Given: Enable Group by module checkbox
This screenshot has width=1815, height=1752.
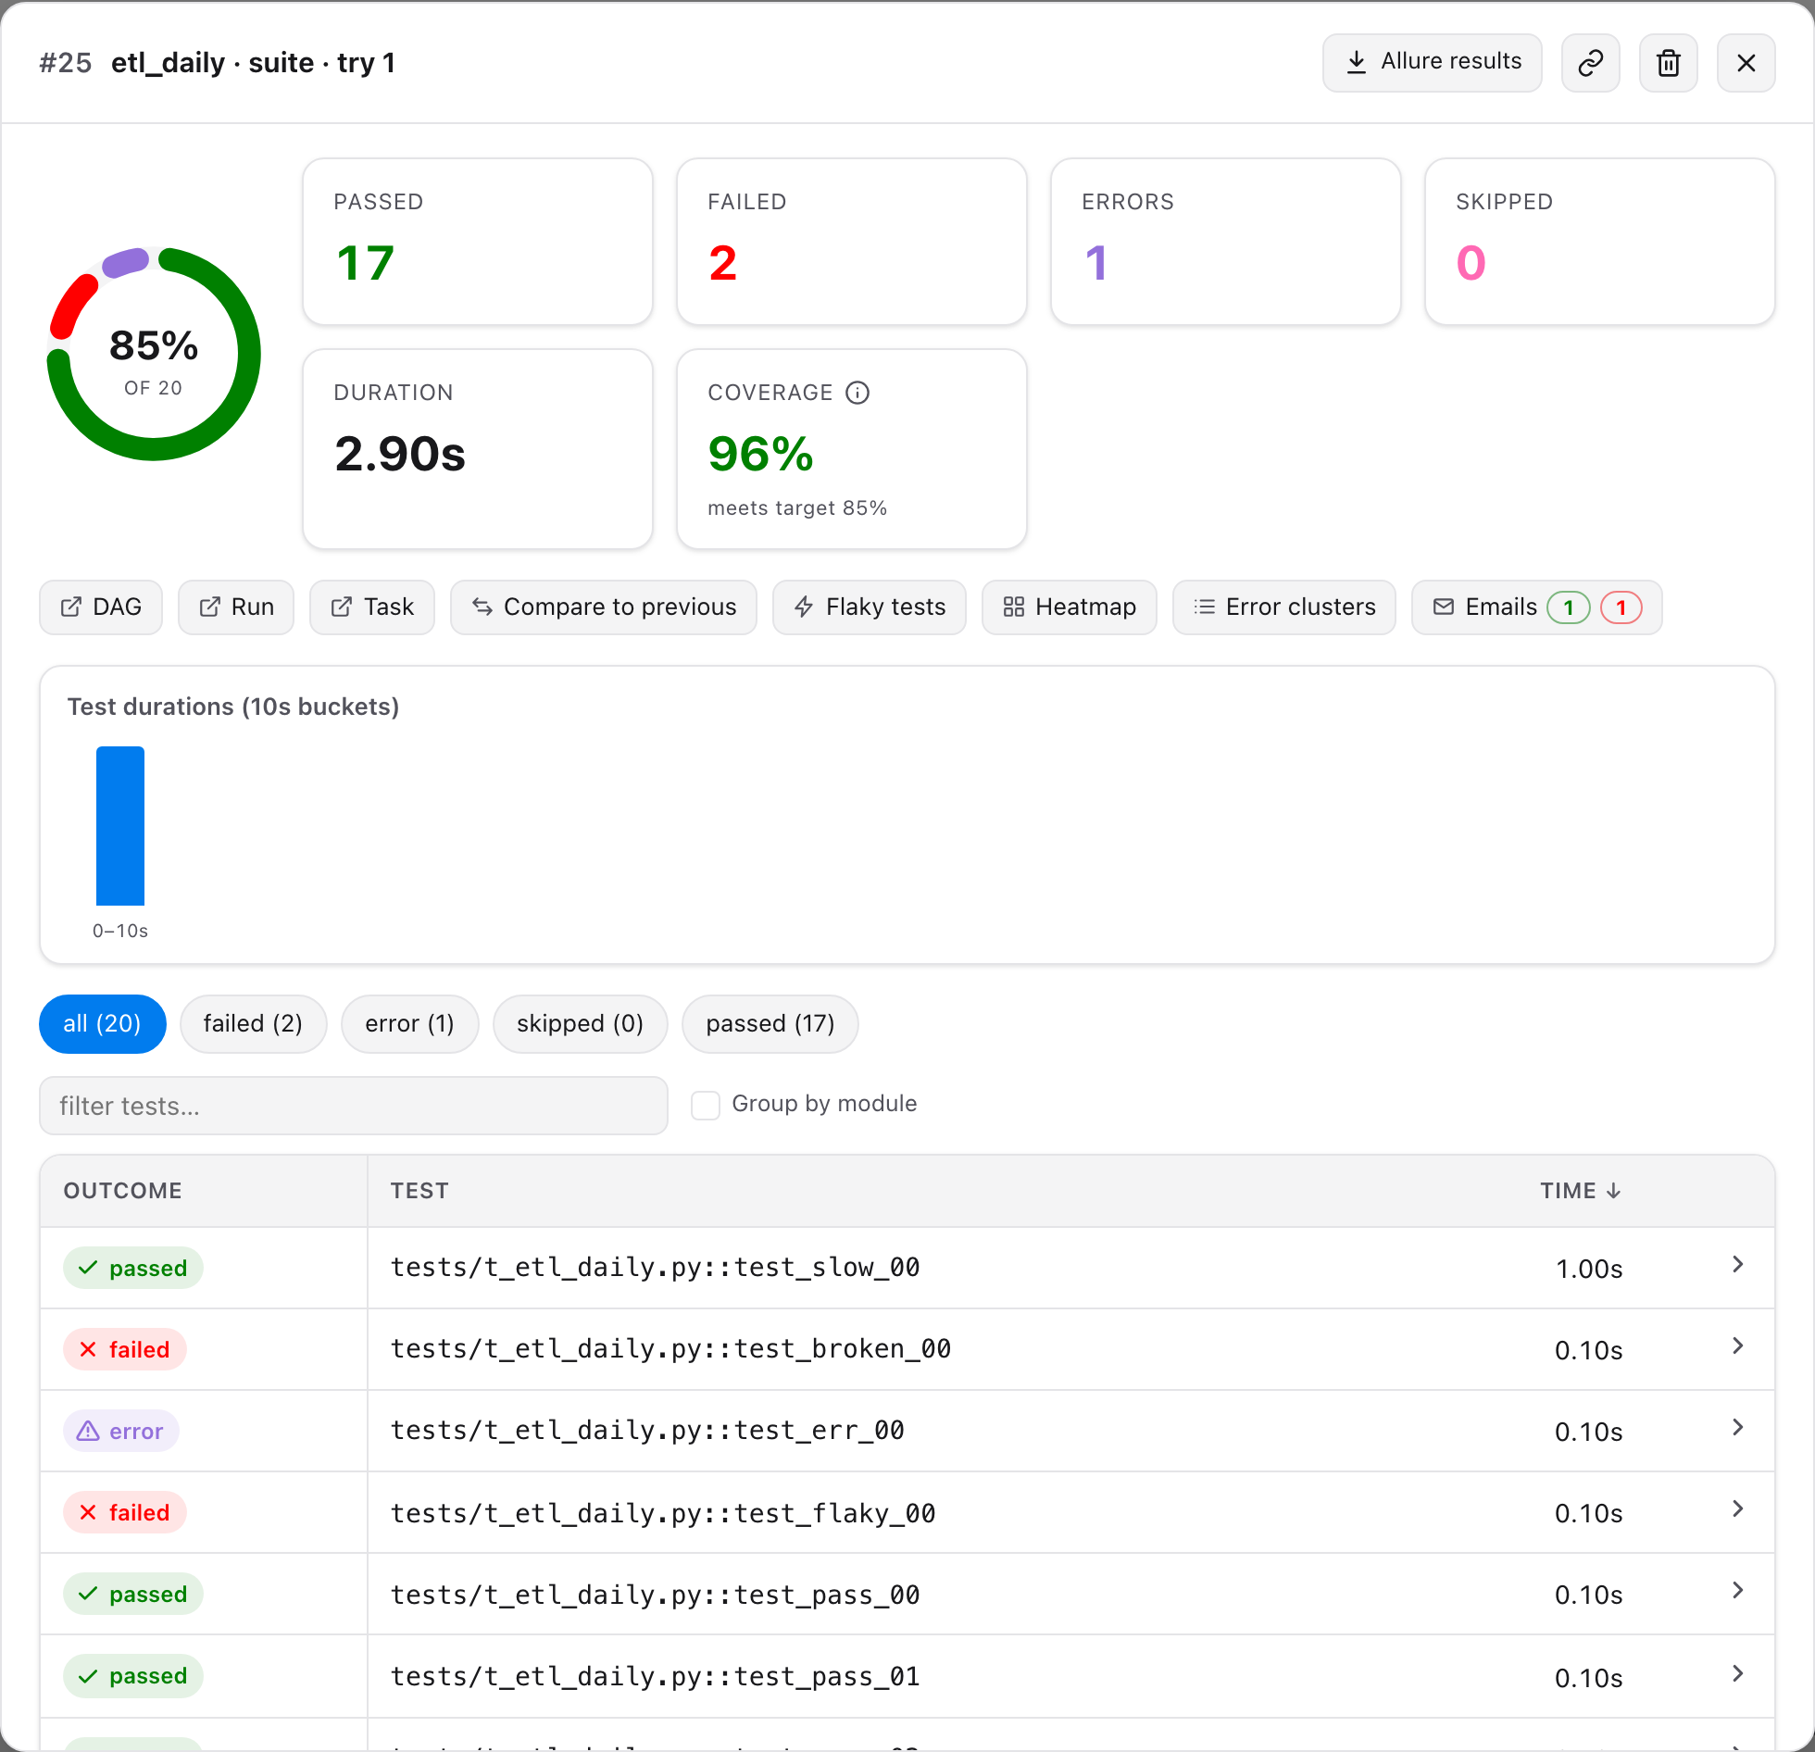Looking at the screenshot, I should coord(706,1105).
